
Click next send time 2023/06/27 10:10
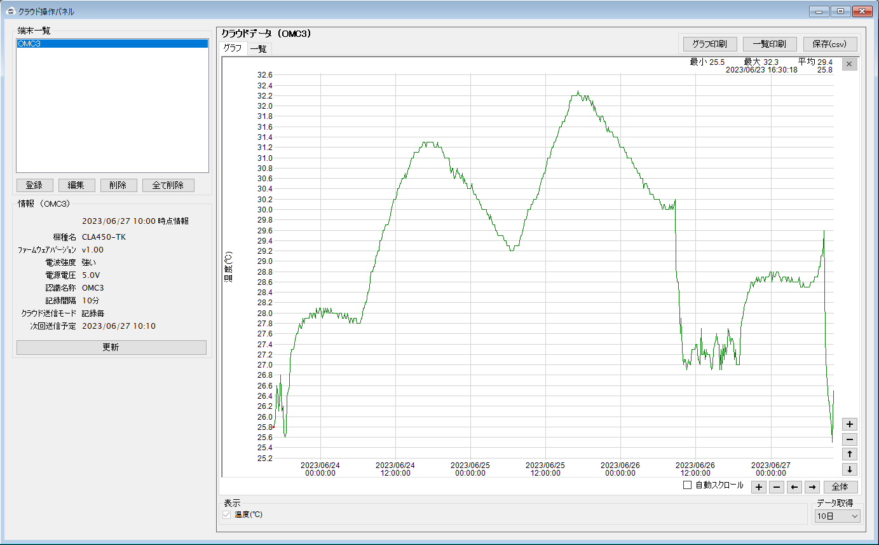119,326
